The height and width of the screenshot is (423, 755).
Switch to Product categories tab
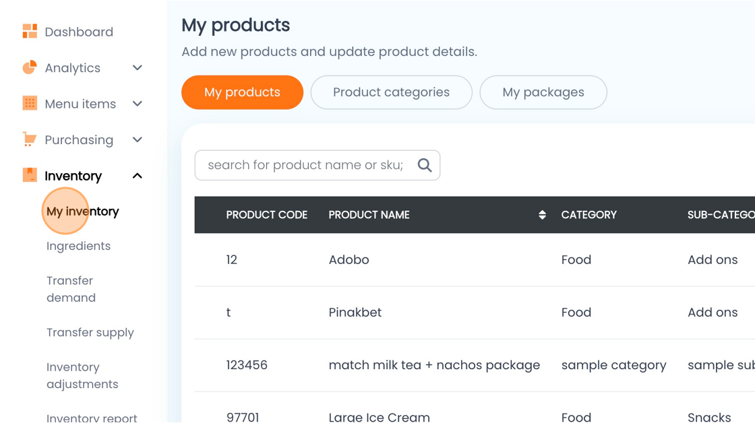[x=392, y=92]
